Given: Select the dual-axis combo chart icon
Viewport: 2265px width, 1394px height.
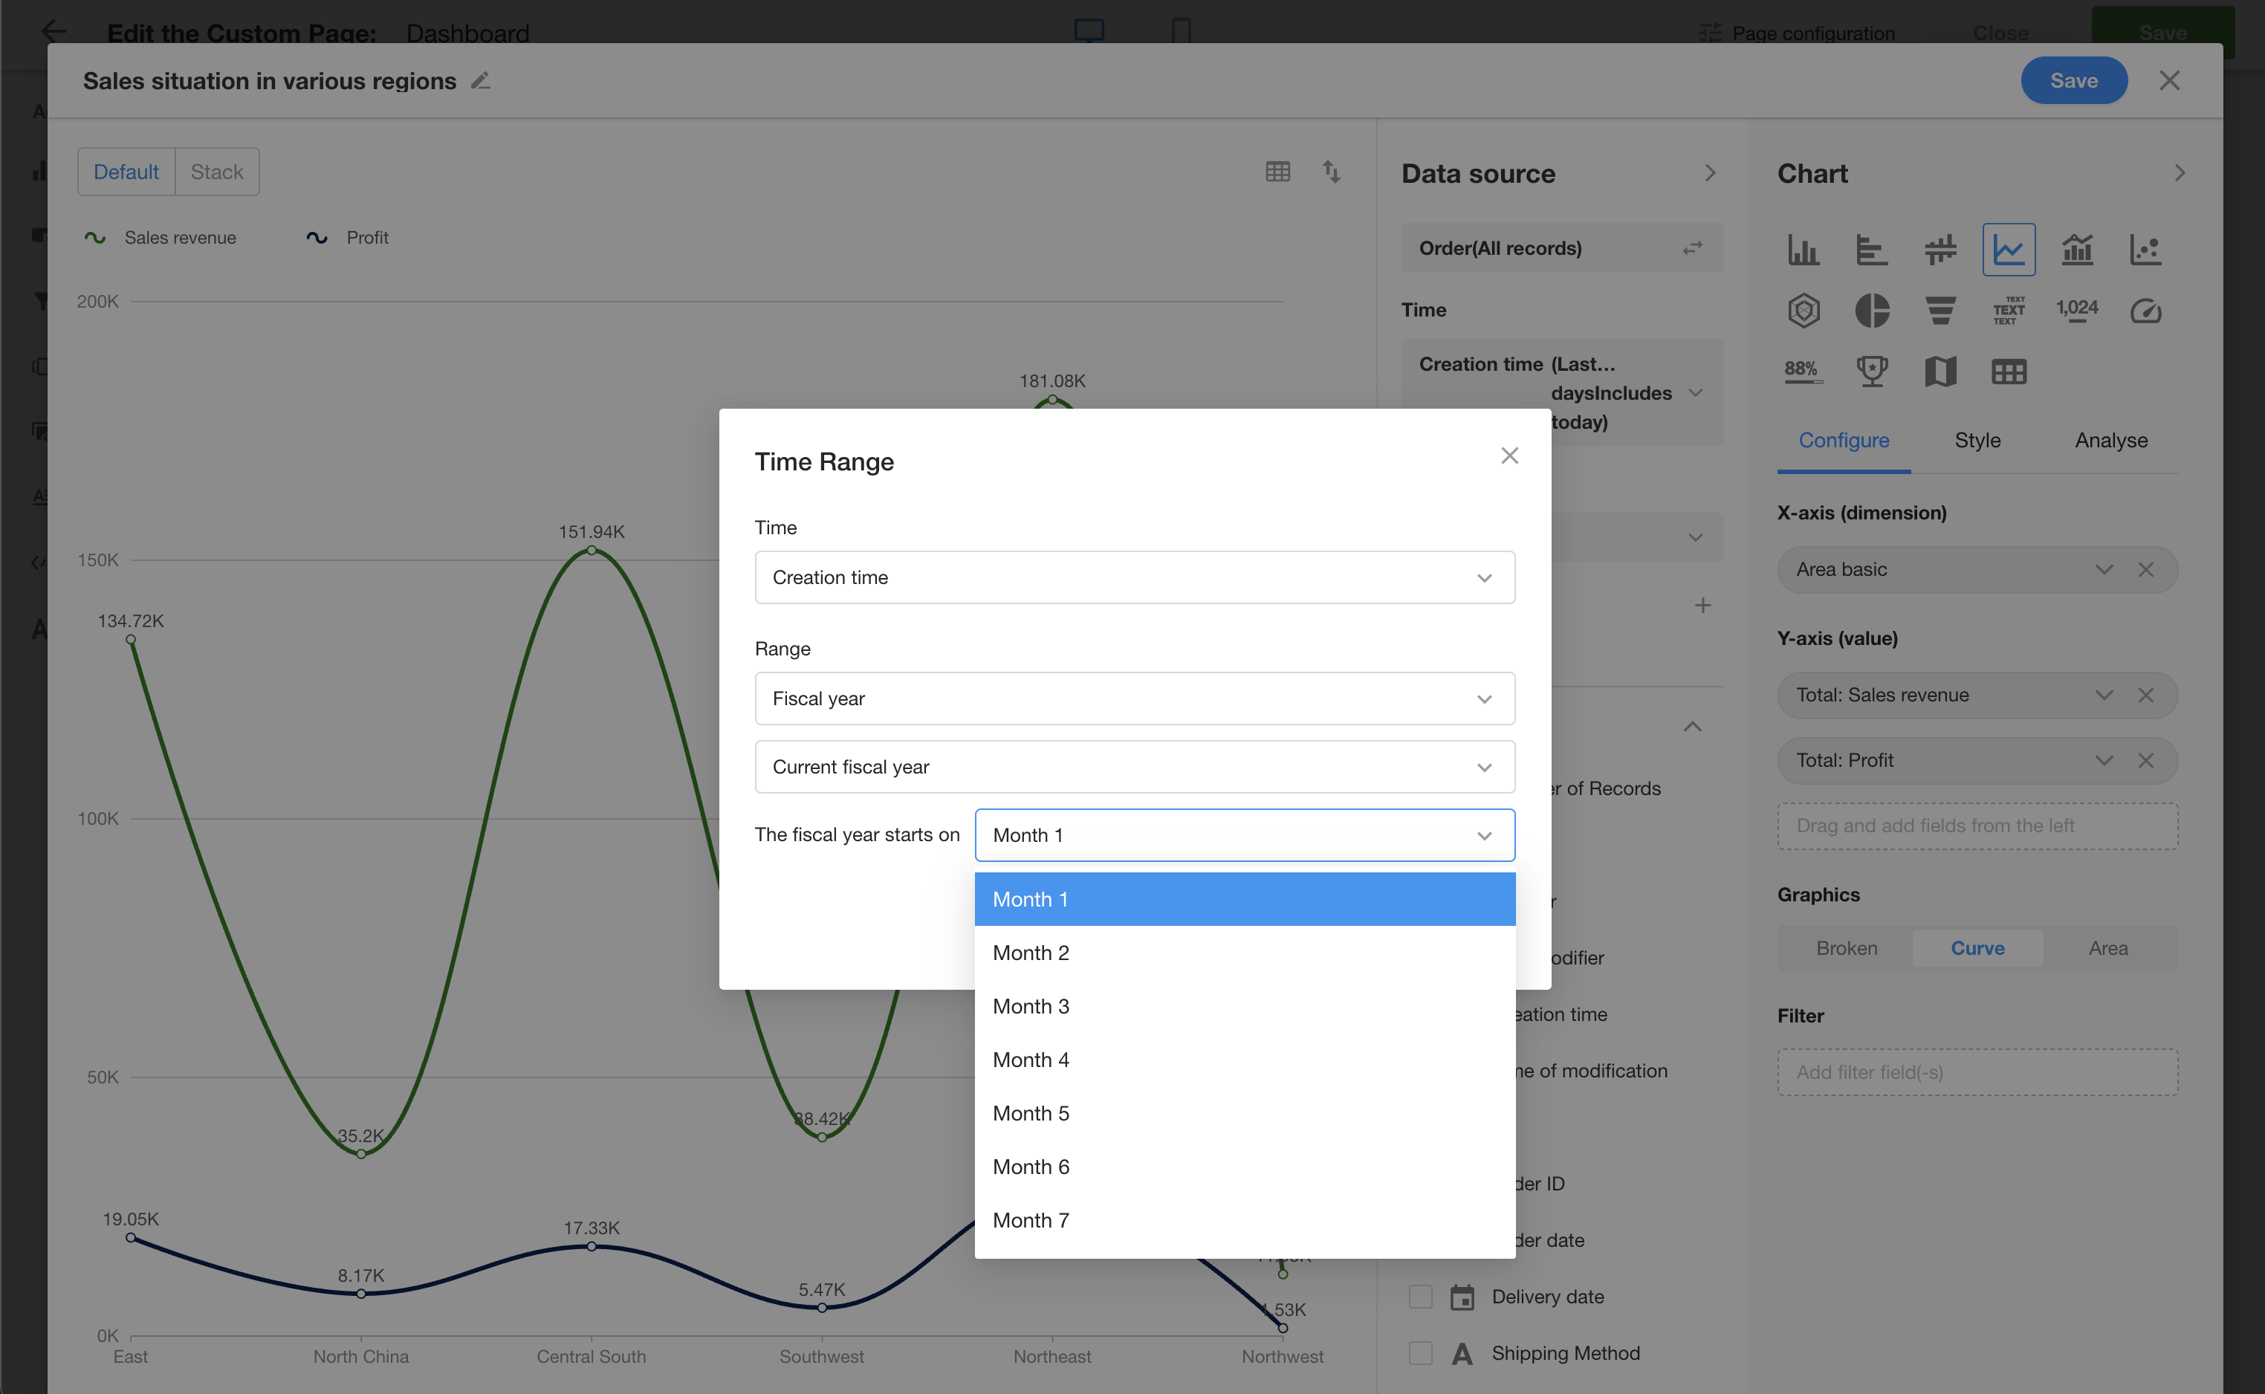Looking at the screenshot, I should pos(2077,249).
